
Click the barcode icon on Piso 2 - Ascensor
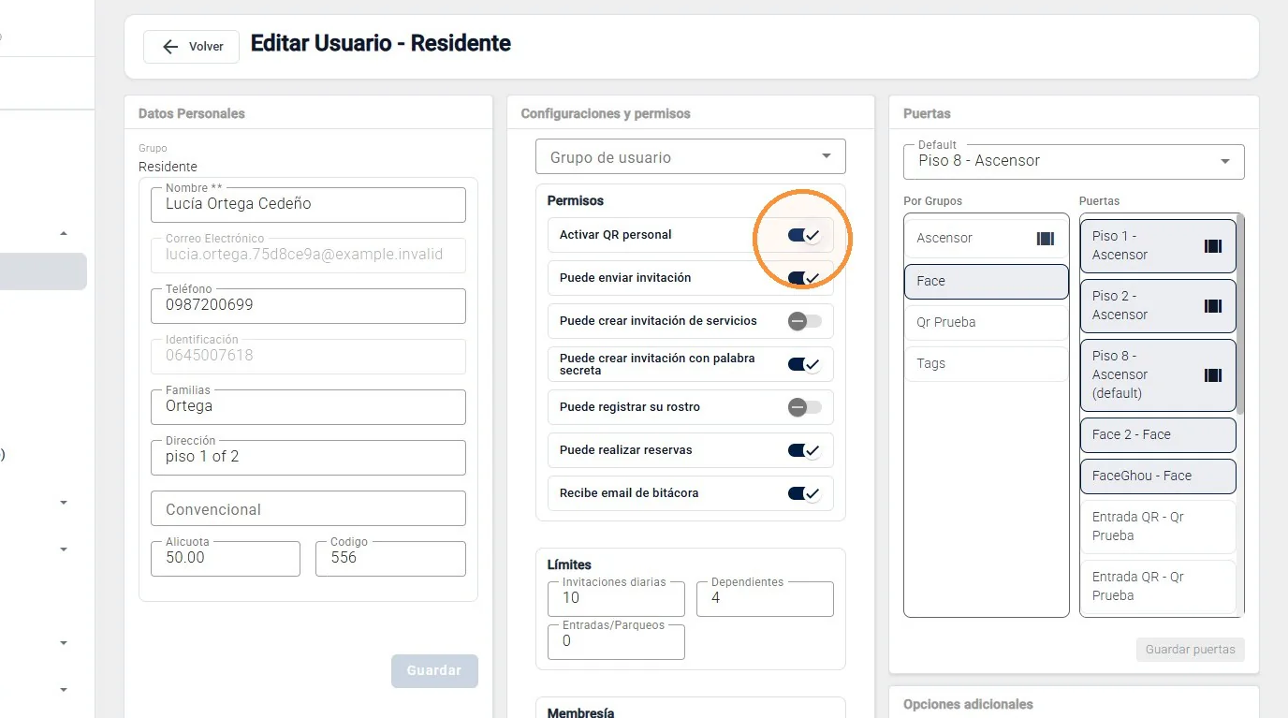(1213, 305)
